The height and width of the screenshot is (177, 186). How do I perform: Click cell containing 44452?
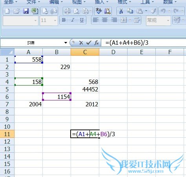(x=85, y=89)
